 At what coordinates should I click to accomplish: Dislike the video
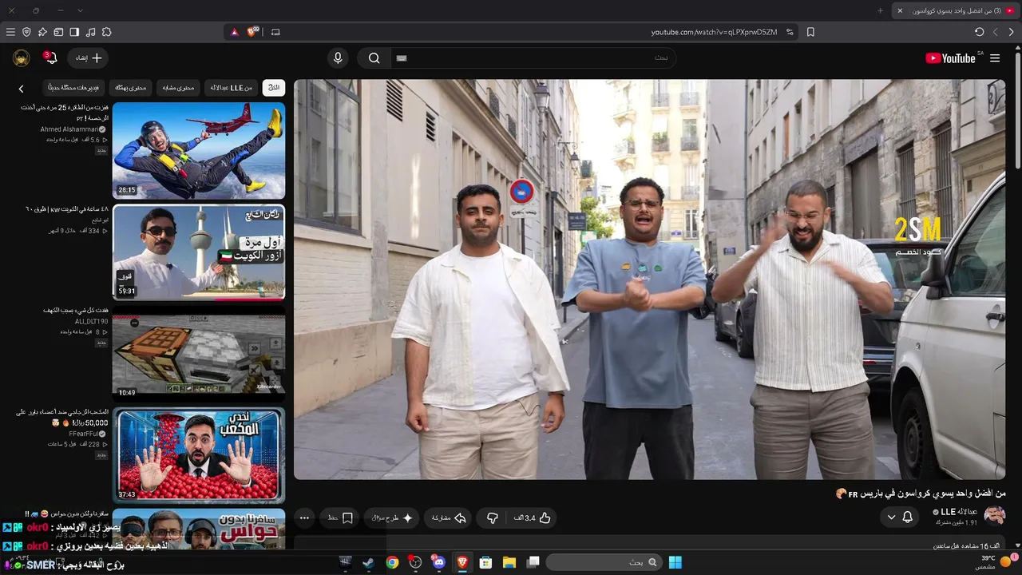click(492, 518)
